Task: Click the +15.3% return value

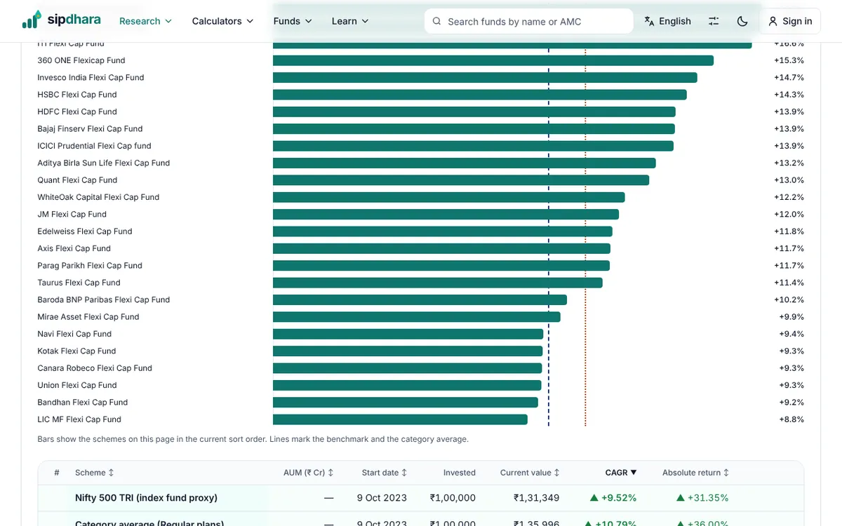Action: pyautogui.click(x=789, y=60)
